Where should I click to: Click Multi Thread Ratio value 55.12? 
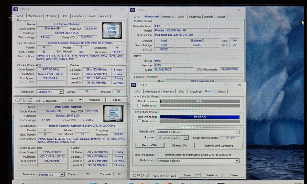click(230, 138)
